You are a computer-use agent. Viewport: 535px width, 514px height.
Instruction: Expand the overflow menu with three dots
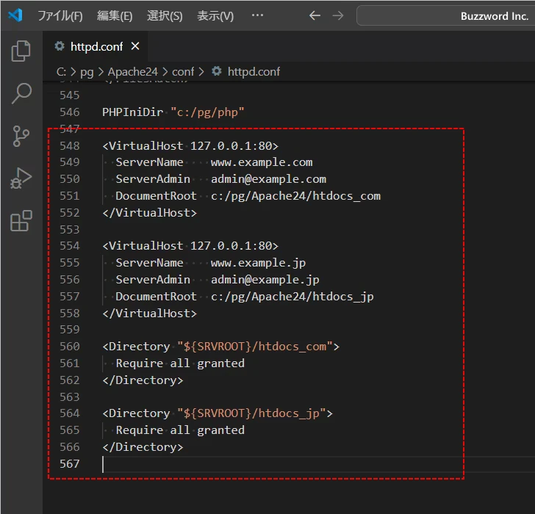pyautogui.click(x=257, y=15)
